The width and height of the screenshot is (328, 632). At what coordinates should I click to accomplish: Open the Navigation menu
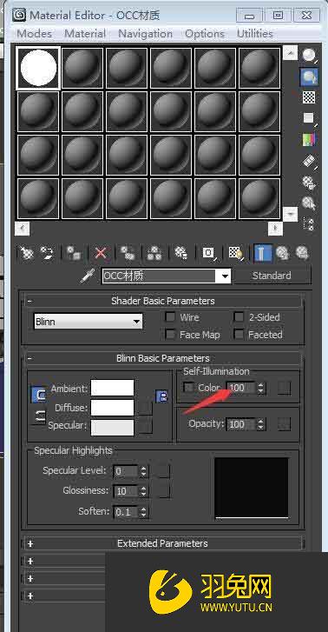(145, 34)
